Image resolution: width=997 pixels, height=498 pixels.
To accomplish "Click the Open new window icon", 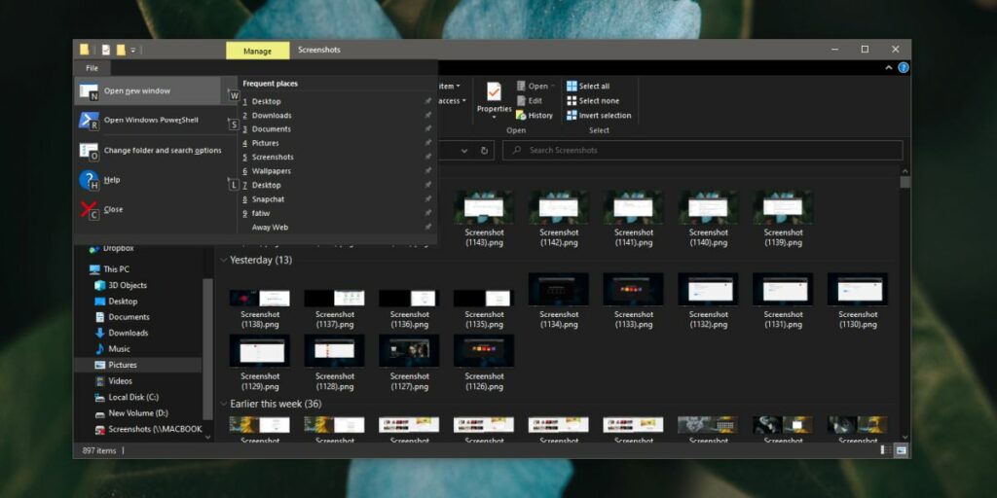I will pos(89,91).
